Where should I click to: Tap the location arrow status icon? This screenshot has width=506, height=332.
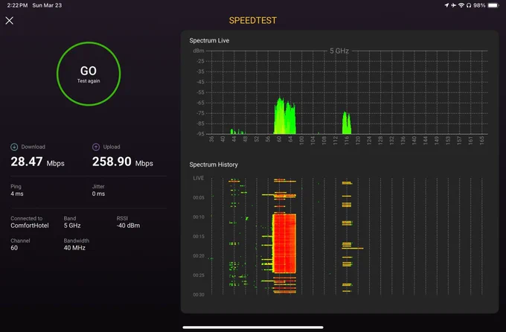[446, 5]
